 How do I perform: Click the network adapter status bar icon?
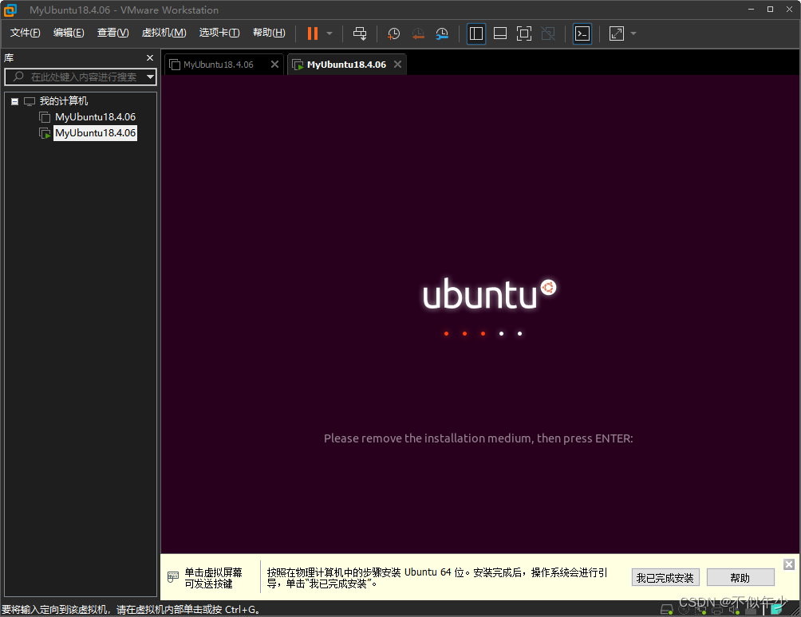(x=700, y=610)
